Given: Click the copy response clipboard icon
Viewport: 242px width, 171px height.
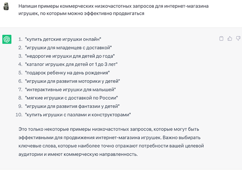Looking at the screenshot, I should 221,38.
